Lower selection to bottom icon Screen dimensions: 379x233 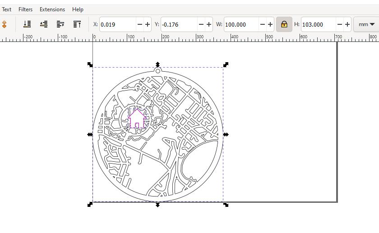[27, 24]
